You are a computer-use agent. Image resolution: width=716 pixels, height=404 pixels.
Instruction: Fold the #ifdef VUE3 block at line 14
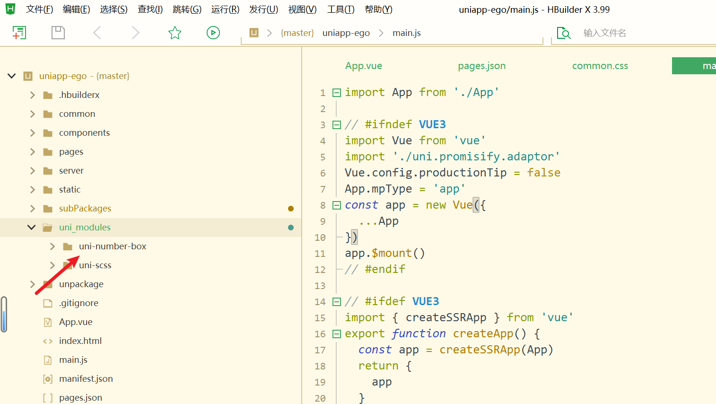[337, 302]
